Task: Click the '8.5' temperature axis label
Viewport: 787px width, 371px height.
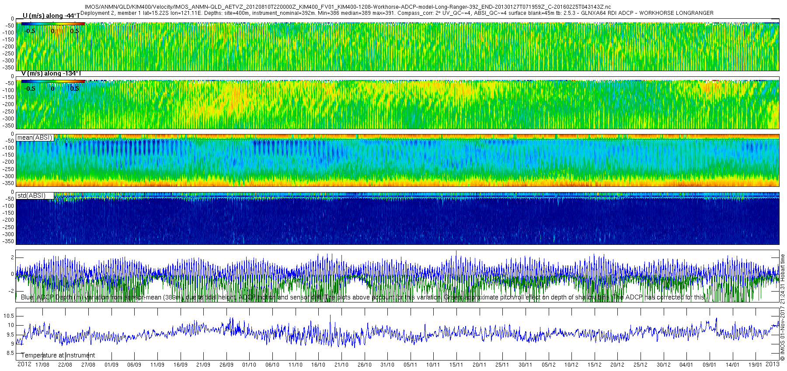Action: (10, 353)
